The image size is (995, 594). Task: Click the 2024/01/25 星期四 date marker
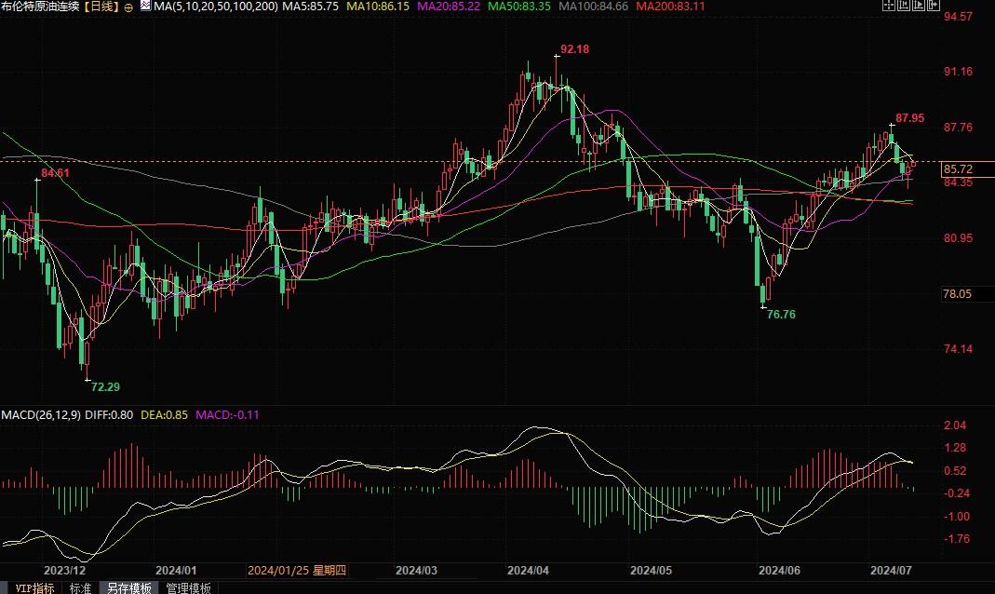coord(296,569)
